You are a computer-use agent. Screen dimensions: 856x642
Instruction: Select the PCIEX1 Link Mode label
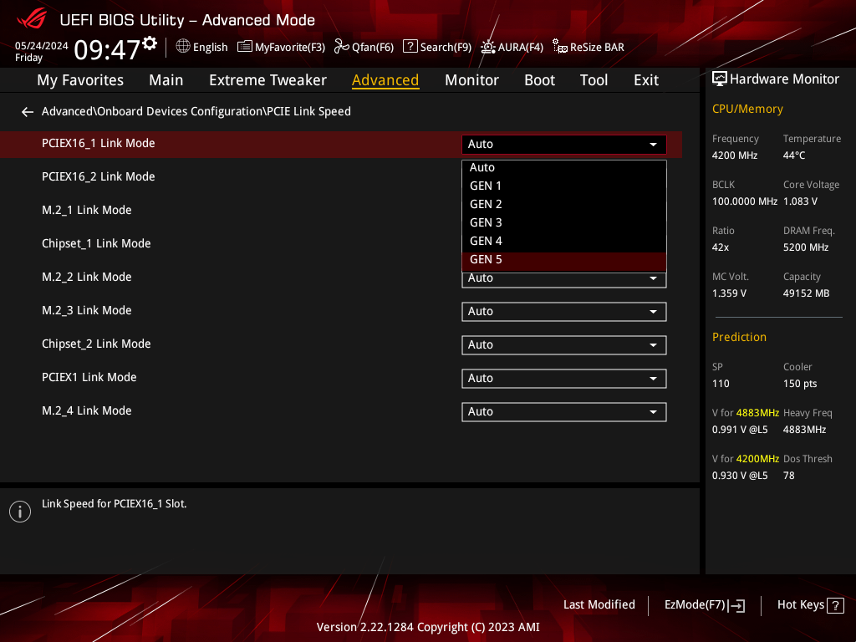coord(89,377)
